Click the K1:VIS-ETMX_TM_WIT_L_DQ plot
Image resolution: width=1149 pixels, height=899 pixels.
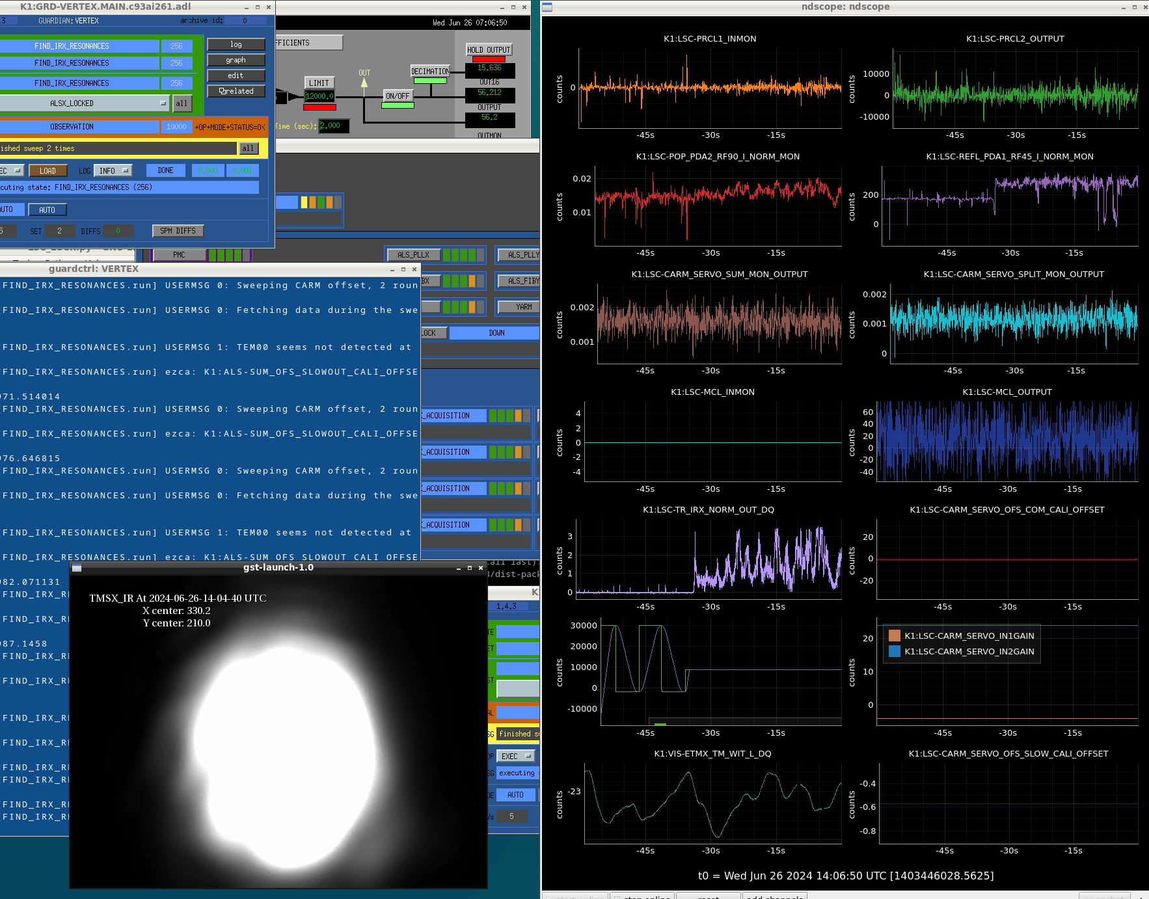point(713,803)
